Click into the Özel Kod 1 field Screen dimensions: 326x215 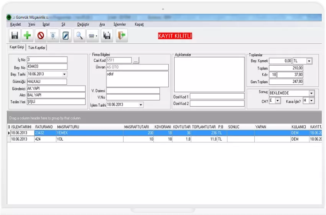tap(217, 97)
